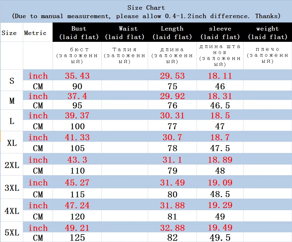Click bust inch value "37.4"
The image size is (292, 242).
[77, 96]
